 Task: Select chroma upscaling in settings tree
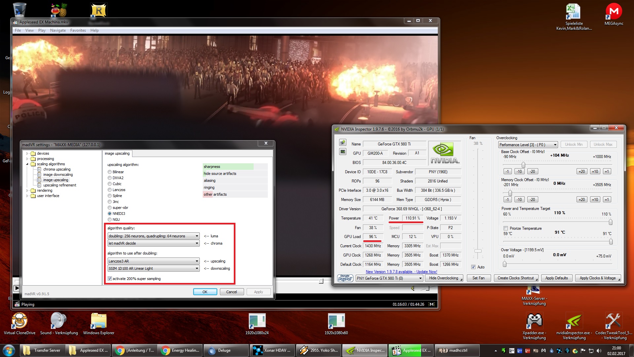coord(56,169)
